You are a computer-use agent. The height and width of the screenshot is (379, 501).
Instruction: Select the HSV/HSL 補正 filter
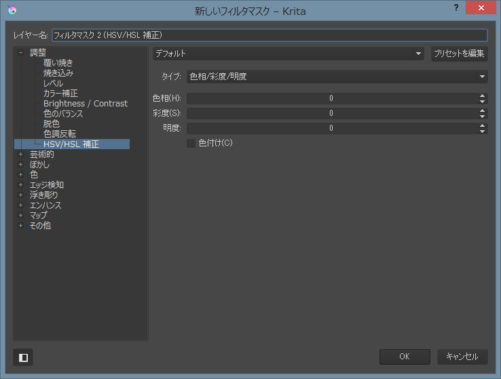coord(71,144)
